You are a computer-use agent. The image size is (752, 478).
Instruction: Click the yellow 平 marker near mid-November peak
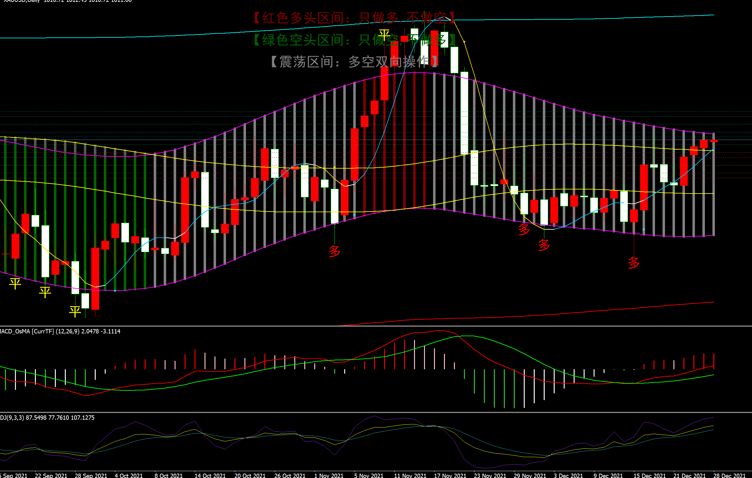(384, 35)
